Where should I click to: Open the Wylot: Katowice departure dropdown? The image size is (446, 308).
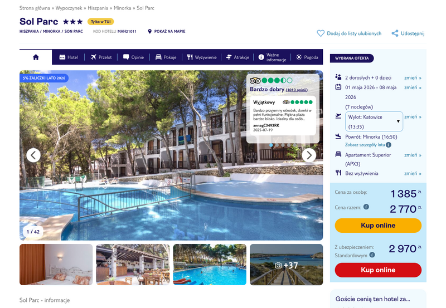click(374, 121)
